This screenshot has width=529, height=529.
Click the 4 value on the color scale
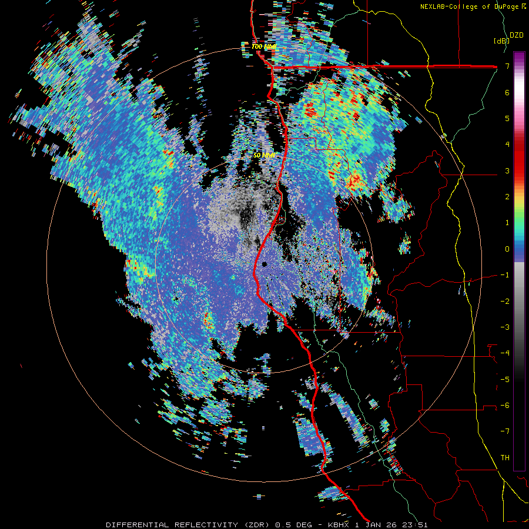coord(507,145)
